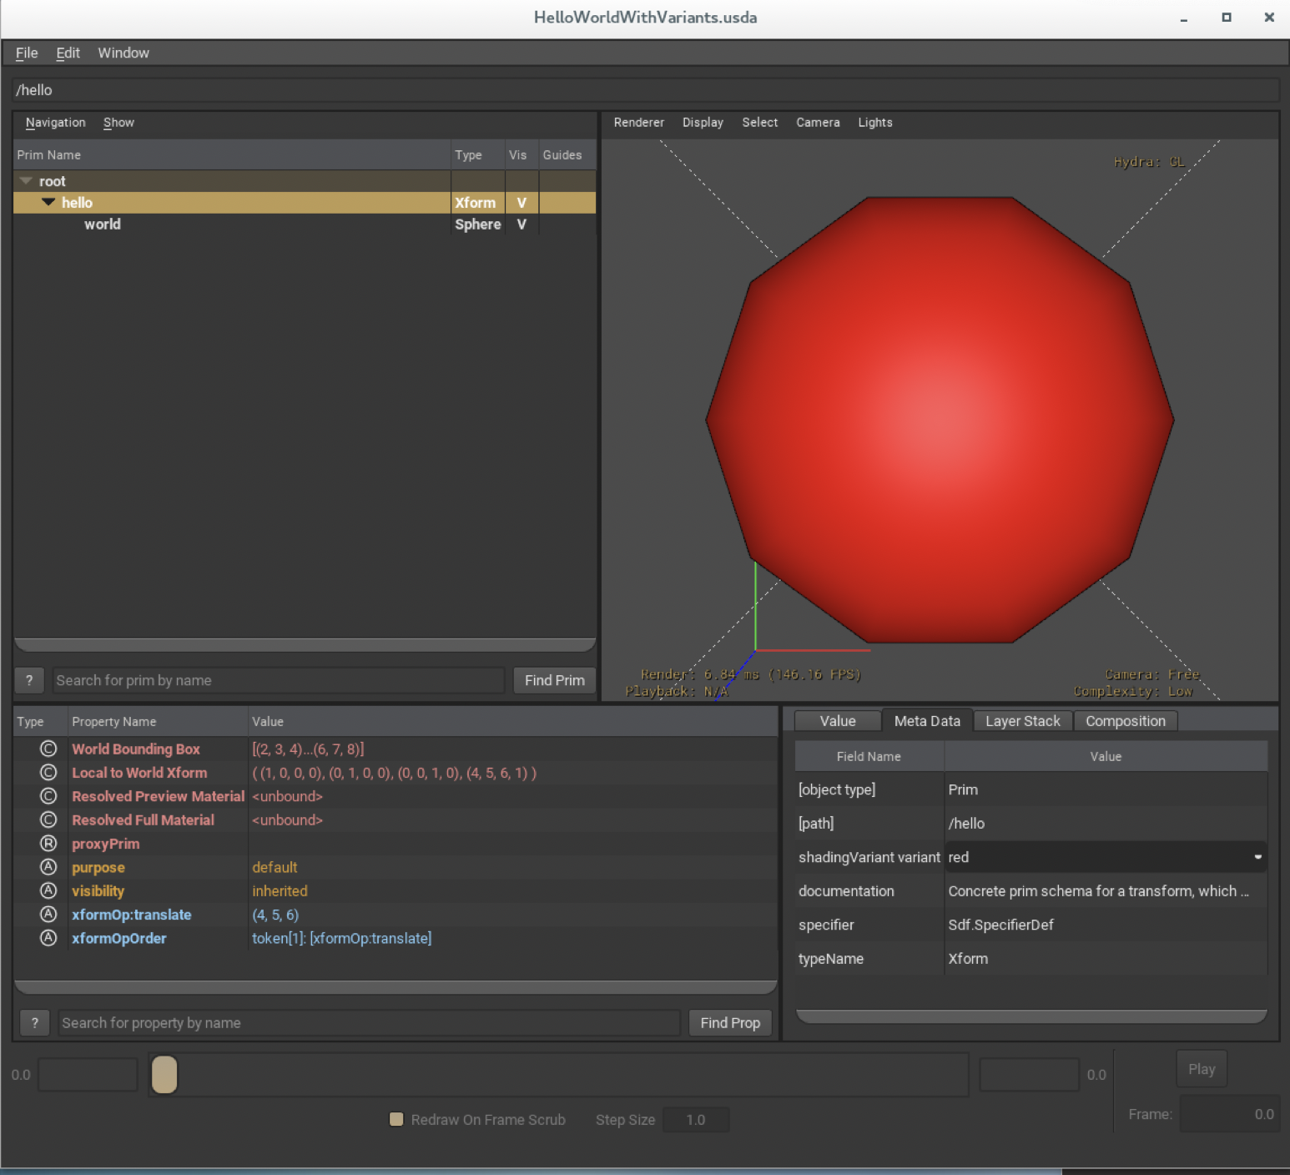1290x1175 pixels.
Task: Click the help button next to property search
Action: tap(34, 1023)
